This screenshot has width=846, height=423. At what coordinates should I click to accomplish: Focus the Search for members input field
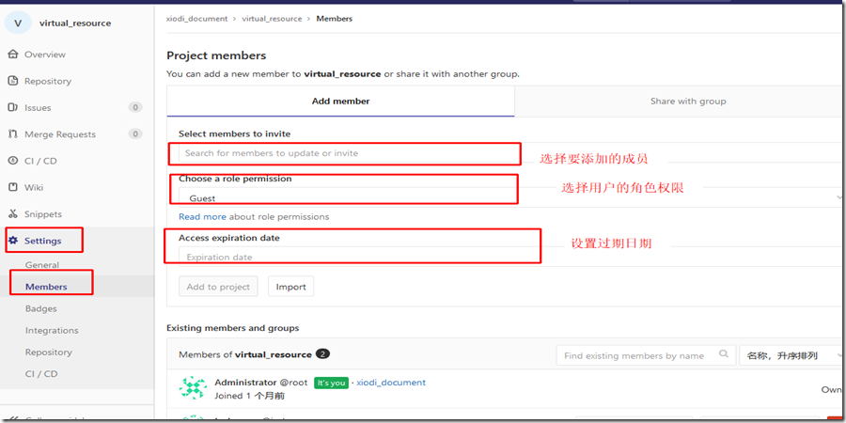348,153
